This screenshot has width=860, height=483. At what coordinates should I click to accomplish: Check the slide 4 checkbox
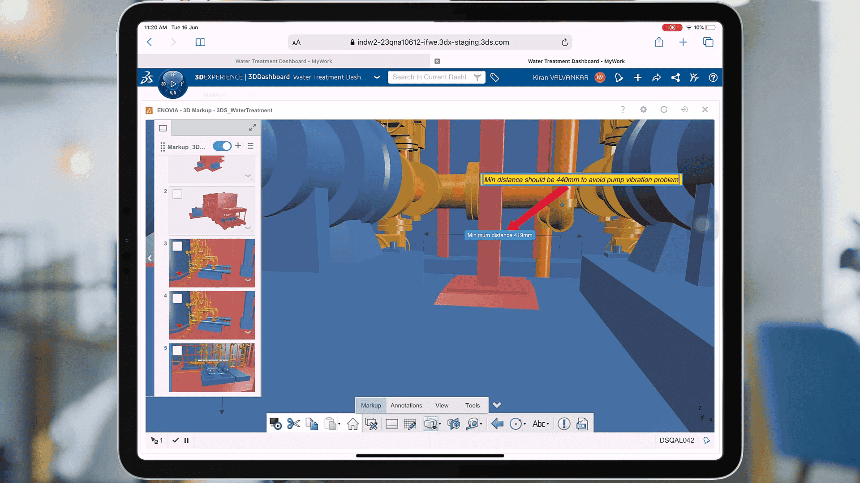click(177, 298)
